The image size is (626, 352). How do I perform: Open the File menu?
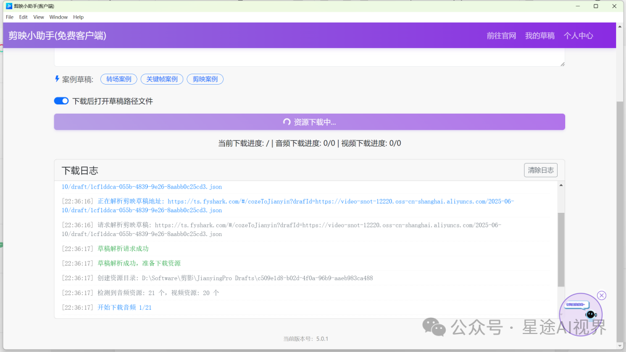point(10,17)
